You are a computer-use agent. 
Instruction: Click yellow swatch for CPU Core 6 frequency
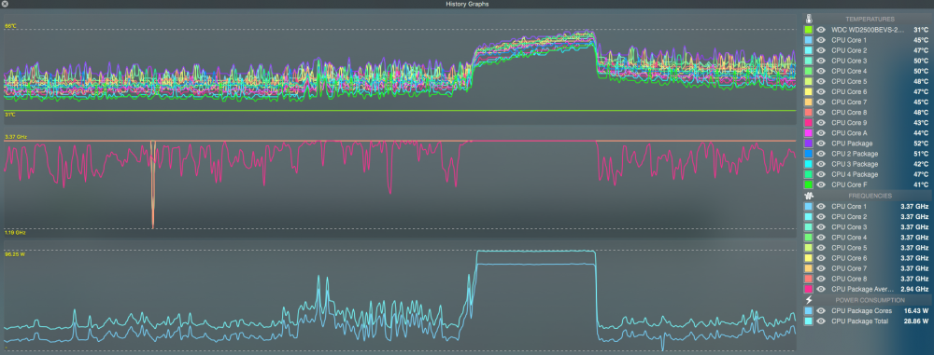coord(808,258)
